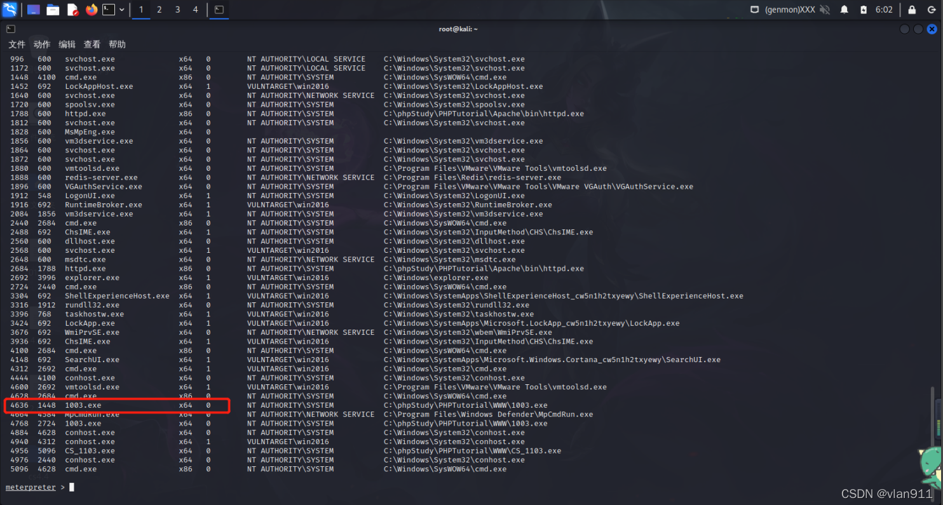Click the terminal window title icon
The image size is (943, 505).
pyautogui.click(x=11, y=29)
